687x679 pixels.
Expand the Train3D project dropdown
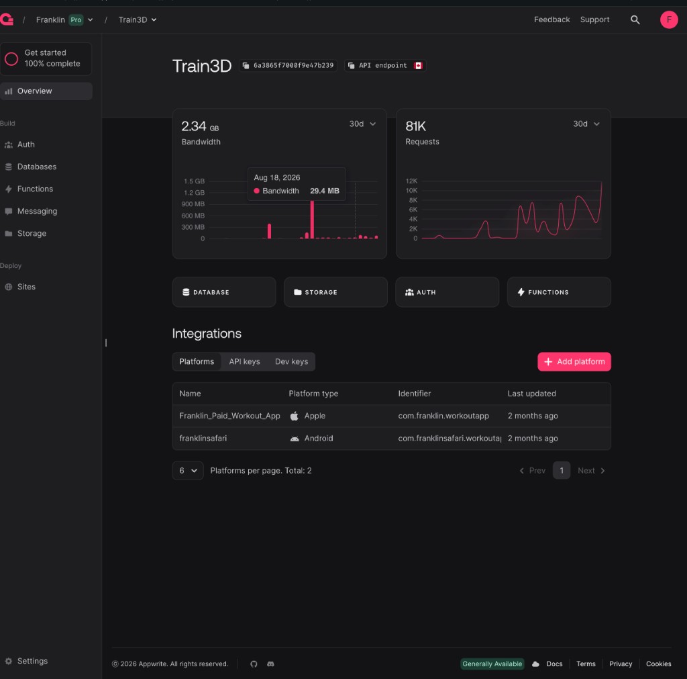coord(154,19)
